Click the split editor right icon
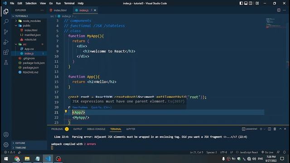The width and height of the screenshot is (290, 163). click(x=279, y=10)
